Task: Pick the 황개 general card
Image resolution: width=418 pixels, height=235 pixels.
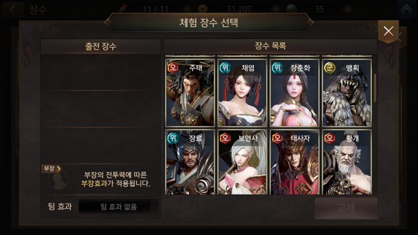Action: pyautogui.click(x=347, y=162)
